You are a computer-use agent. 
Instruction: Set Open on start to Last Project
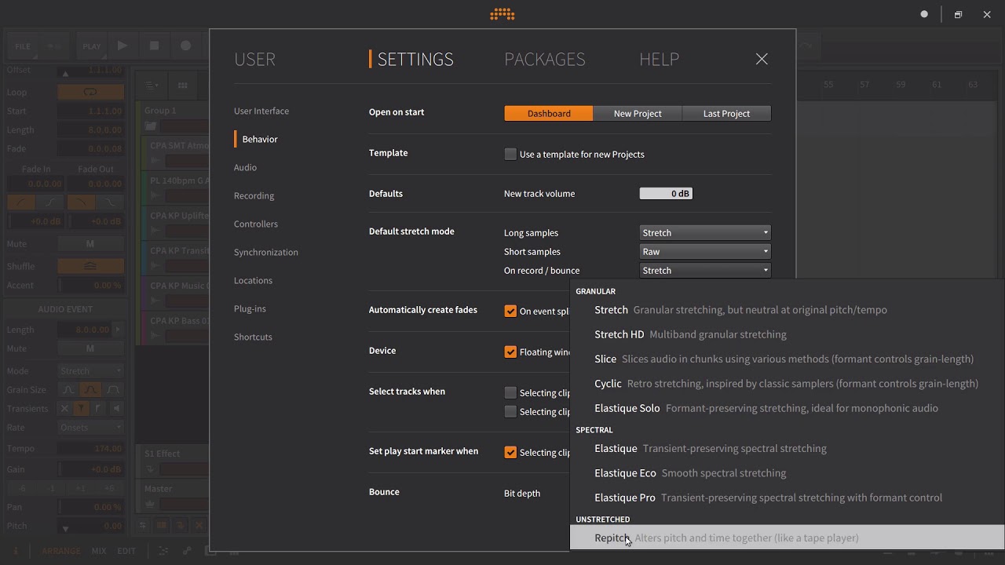point(726,113)
